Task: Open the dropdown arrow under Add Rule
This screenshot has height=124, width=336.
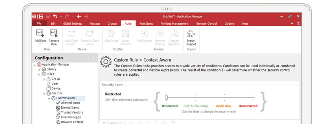Action: 40,44
